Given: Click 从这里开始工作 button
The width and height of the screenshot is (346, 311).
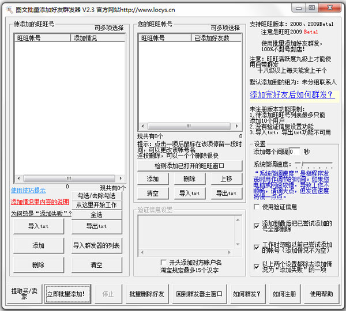Looking at the screenshot, I should click(x=97, y=205).
